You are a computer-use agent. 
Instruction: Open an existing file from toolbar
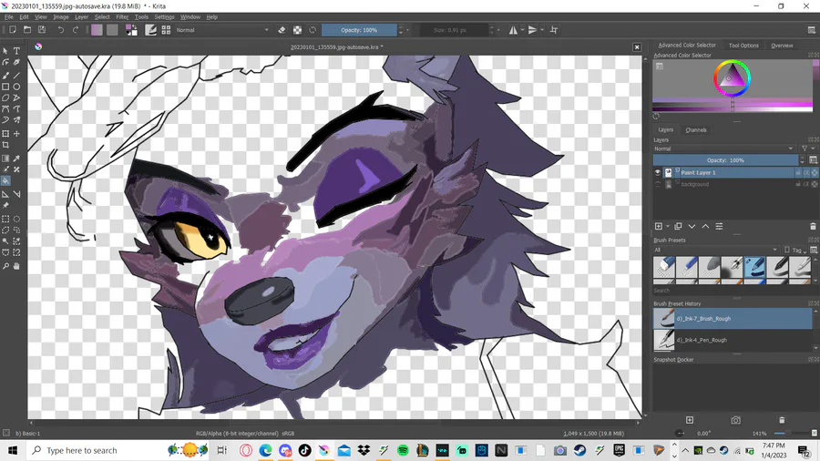[27, 30]
